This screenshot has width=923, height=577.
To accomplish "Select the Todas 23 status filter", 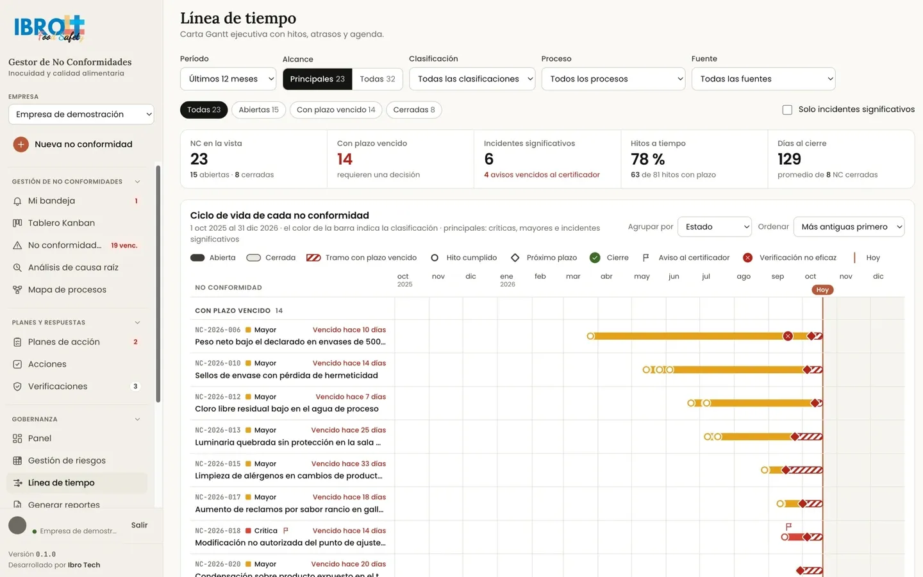I will point(204,110).
